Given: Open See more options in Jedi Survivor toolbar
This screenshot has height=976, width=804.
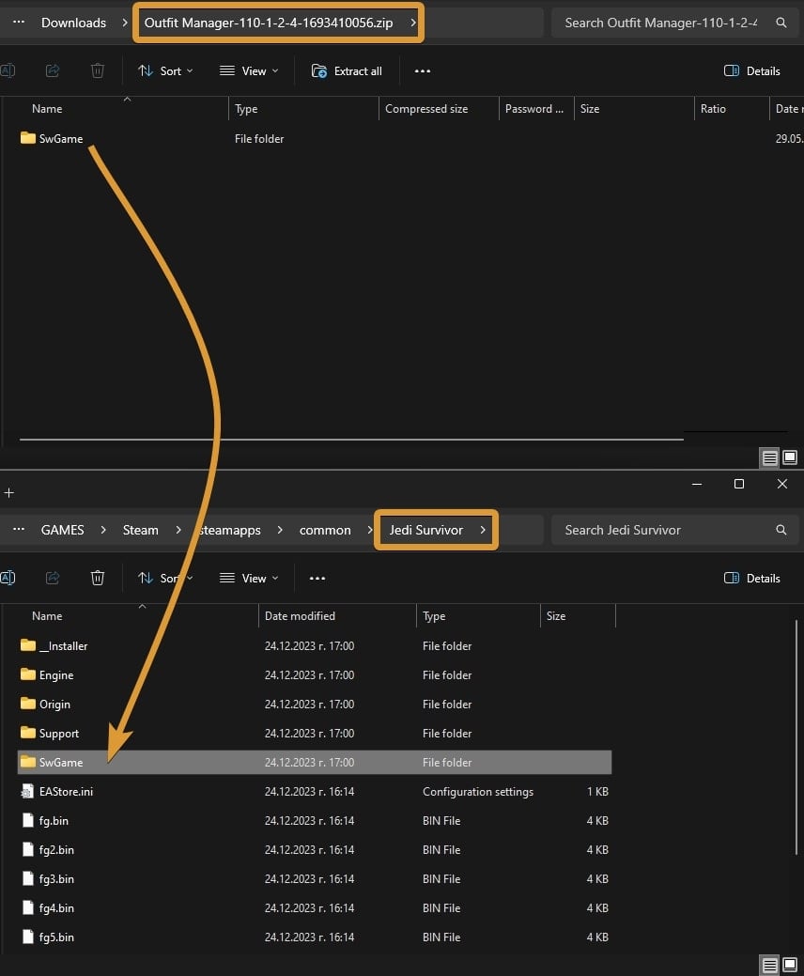Looking at the screenshot, I should click(317, 579).
